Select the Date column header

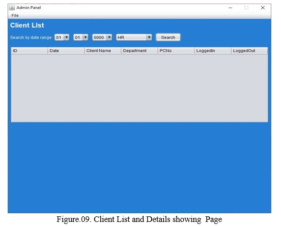point(66,51)
